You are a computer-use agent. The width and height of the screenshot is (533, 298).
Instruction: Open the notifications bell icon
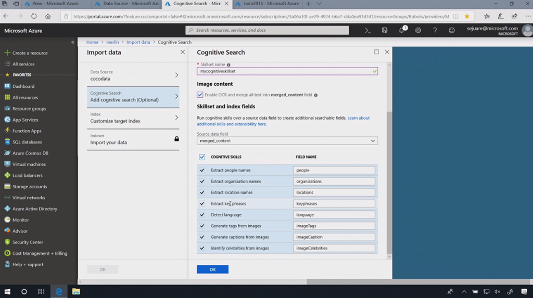coord(402,31)
